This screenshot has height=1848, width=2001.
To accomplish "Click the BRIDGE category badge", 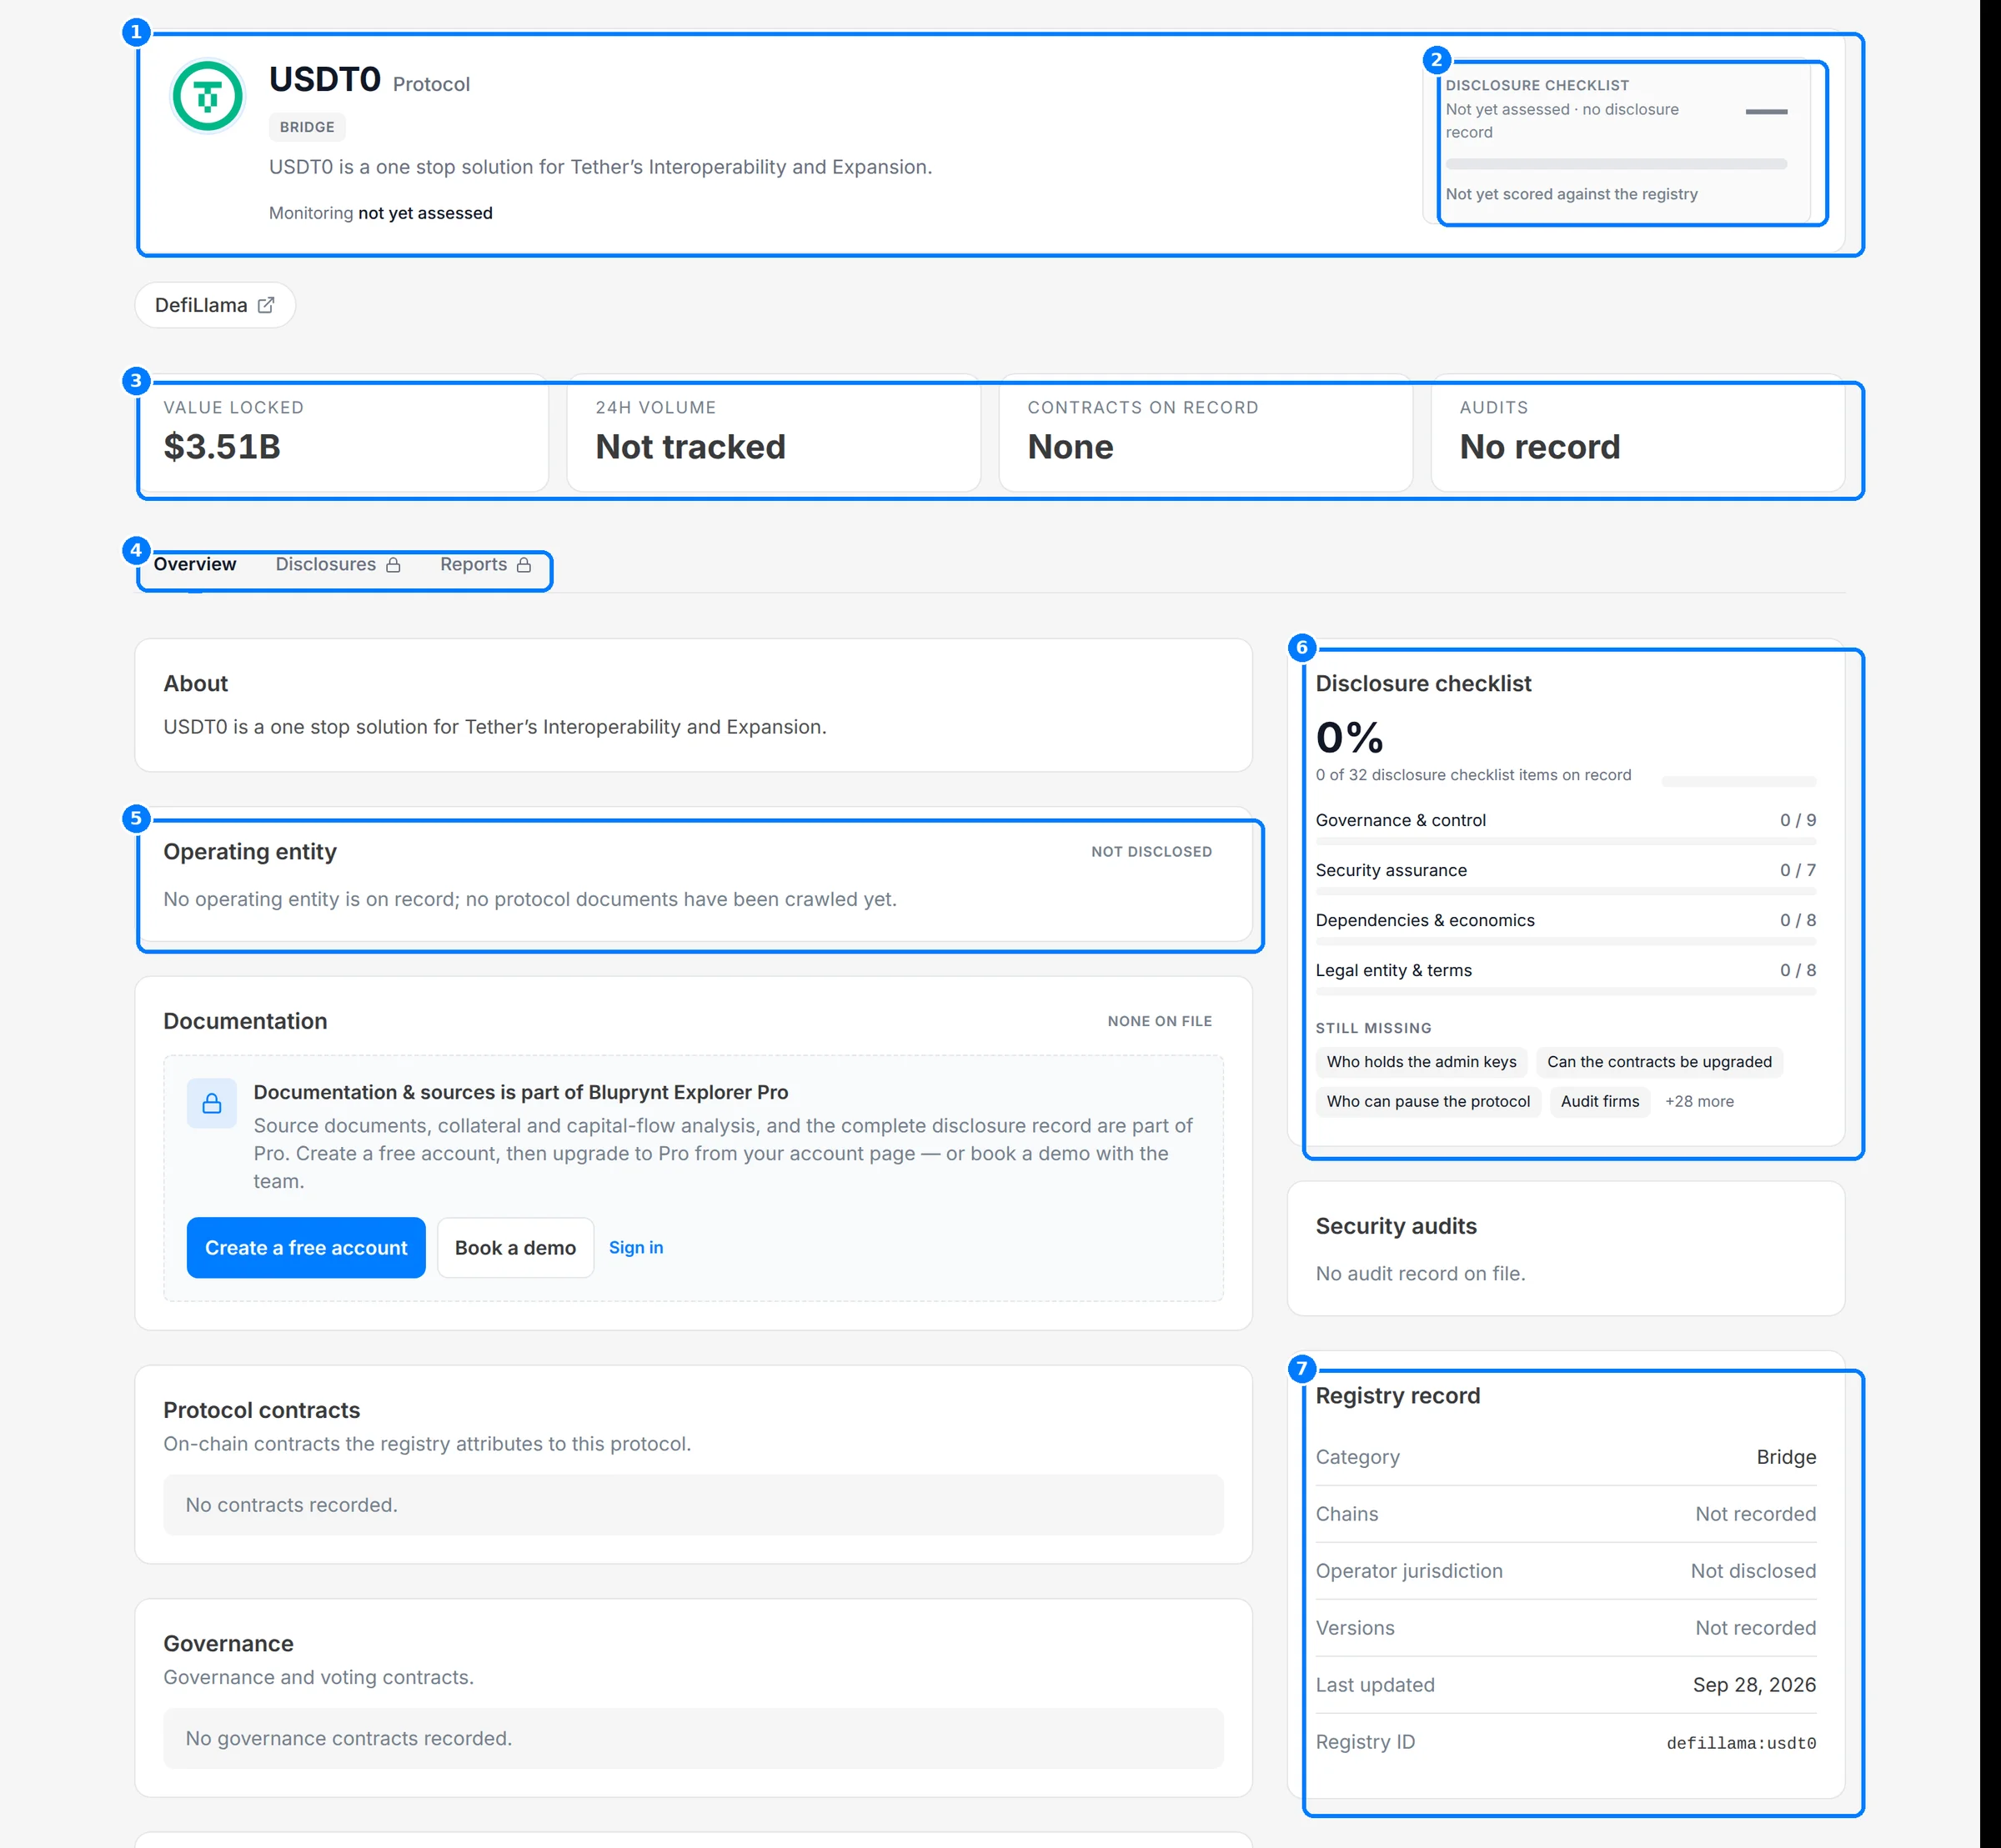I will click(307, 127).
